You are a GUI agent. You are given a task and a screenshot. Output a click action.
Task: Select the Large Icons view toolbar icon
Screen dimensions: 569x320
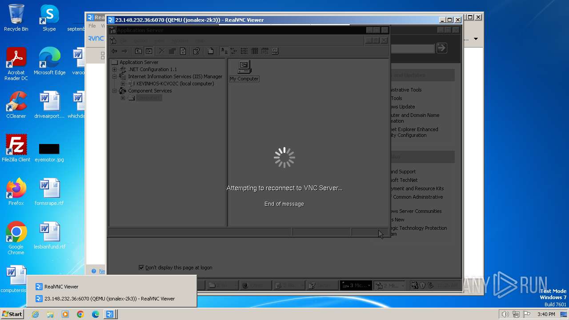224,51
